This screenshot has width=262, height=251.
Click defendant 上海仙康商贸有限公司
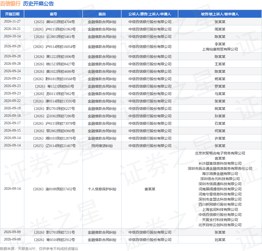pyautogui.click(x=220, y=49)
